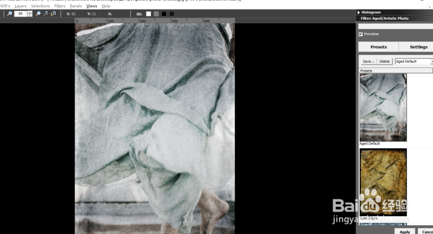Screen dimensions: 433x234
Task: Click the X: 52 coordinate readout
Action: tap(71, 14)
